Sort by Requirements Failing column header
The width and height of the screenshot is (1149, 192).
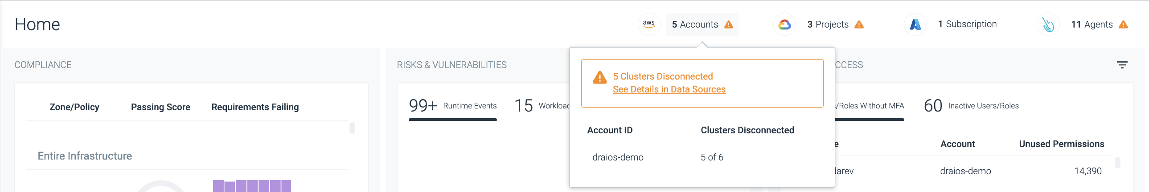255,107
